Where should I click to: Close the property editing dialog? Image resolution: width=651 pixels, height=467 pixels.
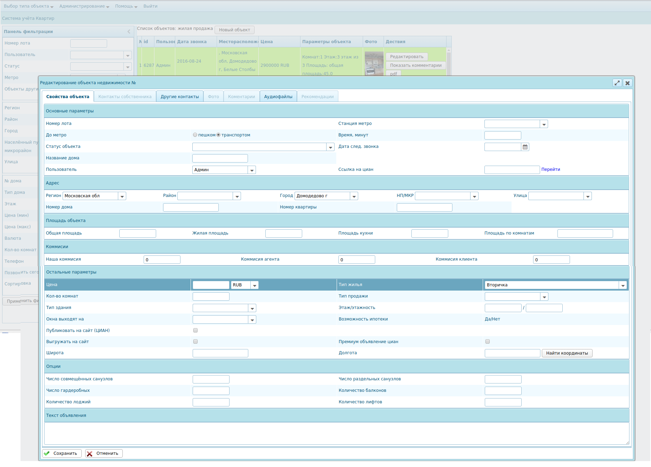(x=627, y=83)
